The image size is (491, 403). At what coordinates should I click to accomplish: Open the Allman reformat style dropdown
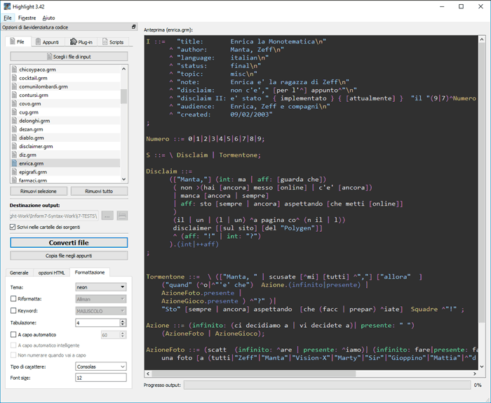click(x=101, y=299)
